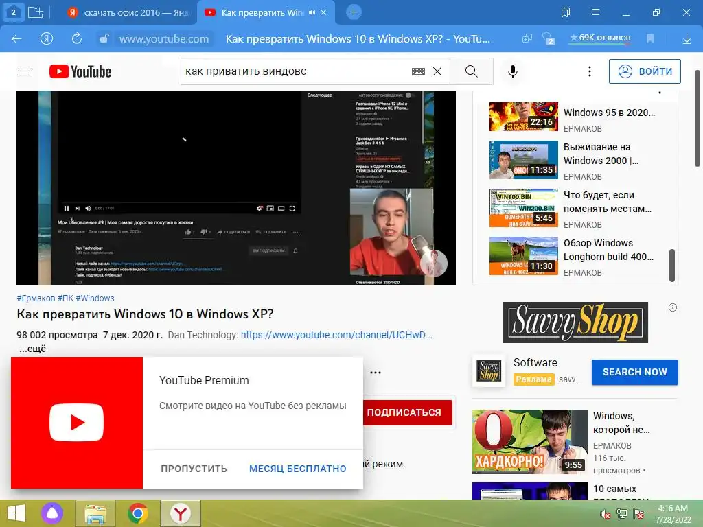Viewport: 703px width, 527px height.
Task: Open Windows, которой не... video thumbnail
Action: (530, 442)
